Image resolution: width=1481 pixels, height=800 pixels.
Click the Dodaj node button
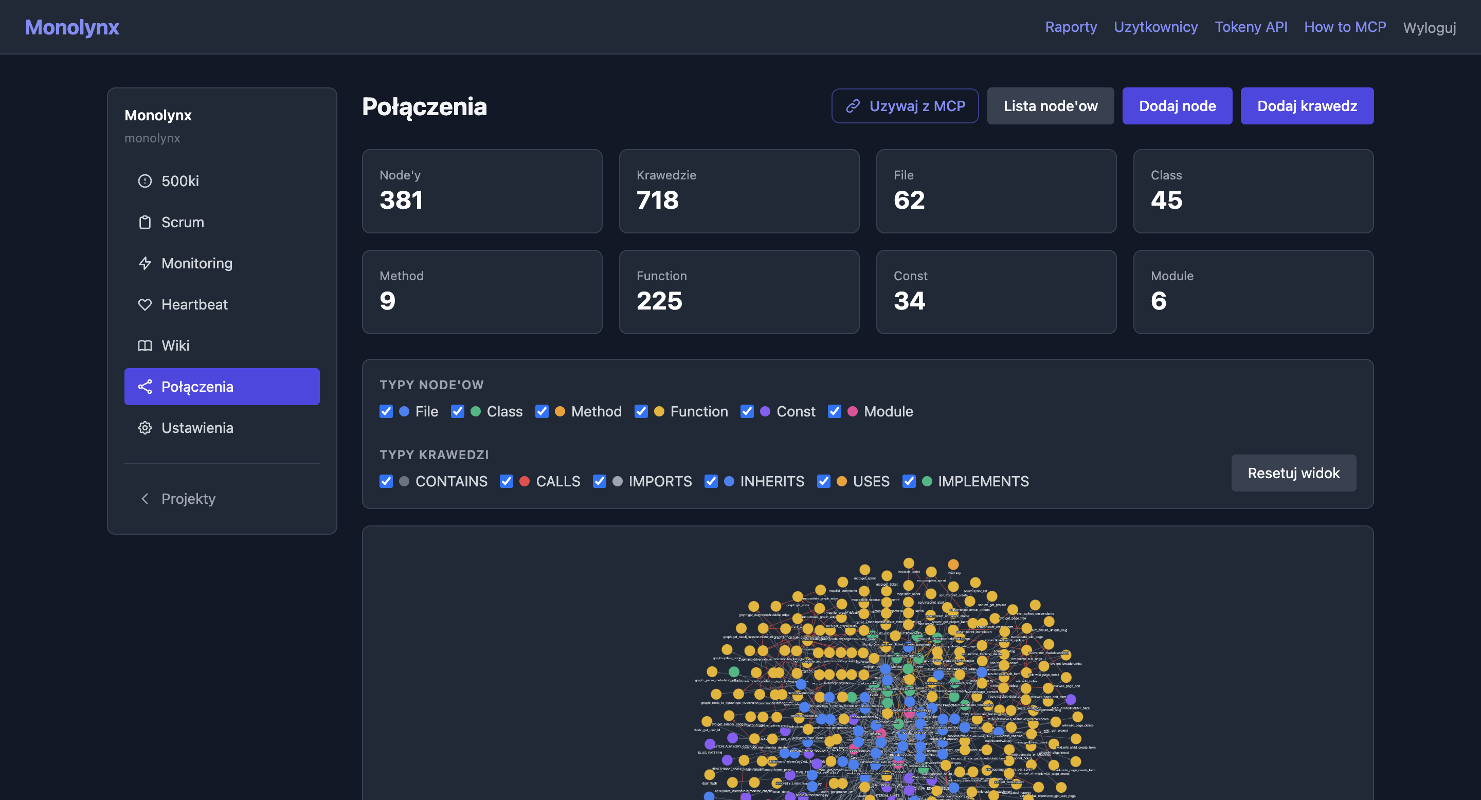pyautogui.click(x=1177, y=106)
